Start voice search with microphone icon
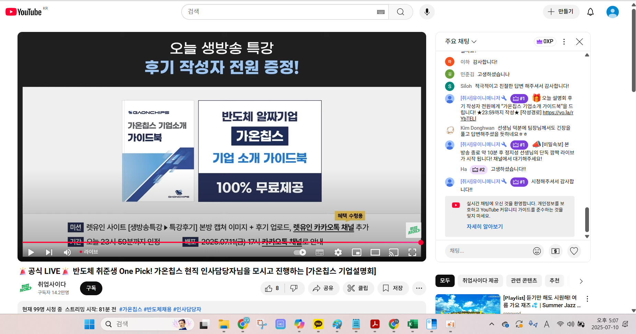The width and height of the screenshot is (636, 334). click(x=427, y=12)
